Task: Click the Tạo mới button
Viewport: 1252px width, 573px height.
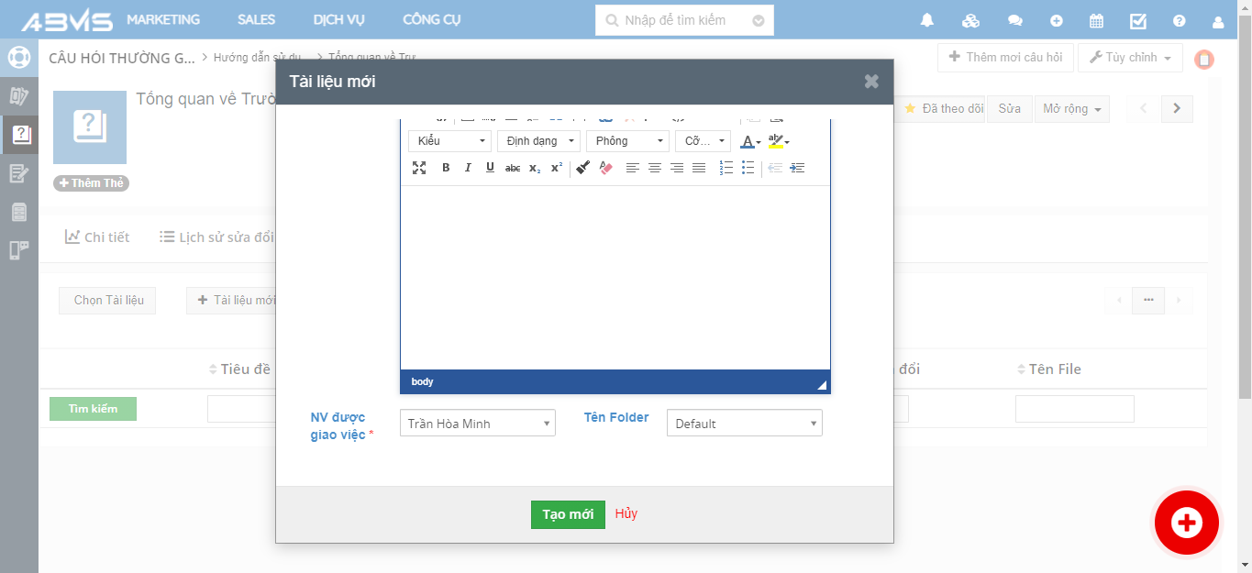Action: [568, 514]
